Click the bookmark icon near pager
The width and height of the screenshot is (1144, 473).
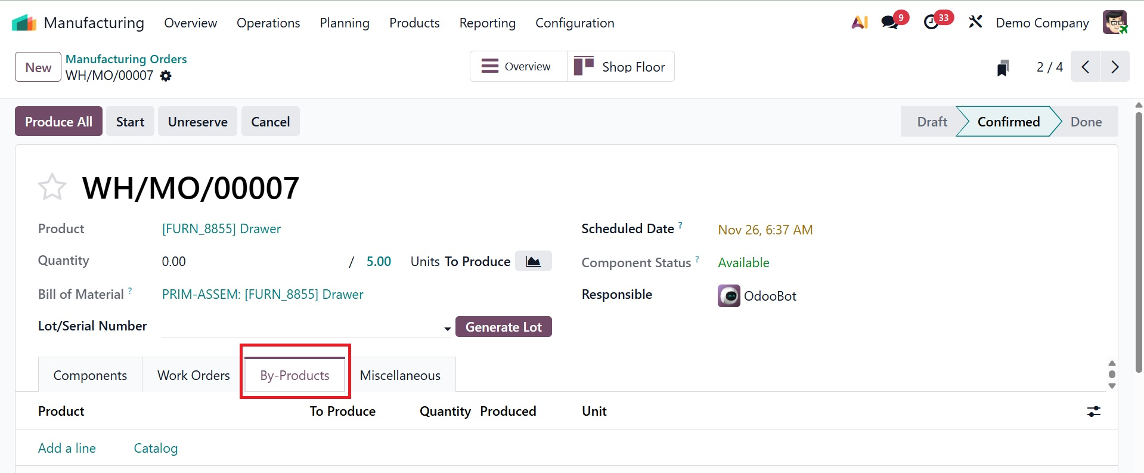[1003, 67]
